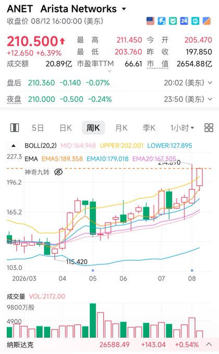Open the split-view layout icon left of 5日

15,128
